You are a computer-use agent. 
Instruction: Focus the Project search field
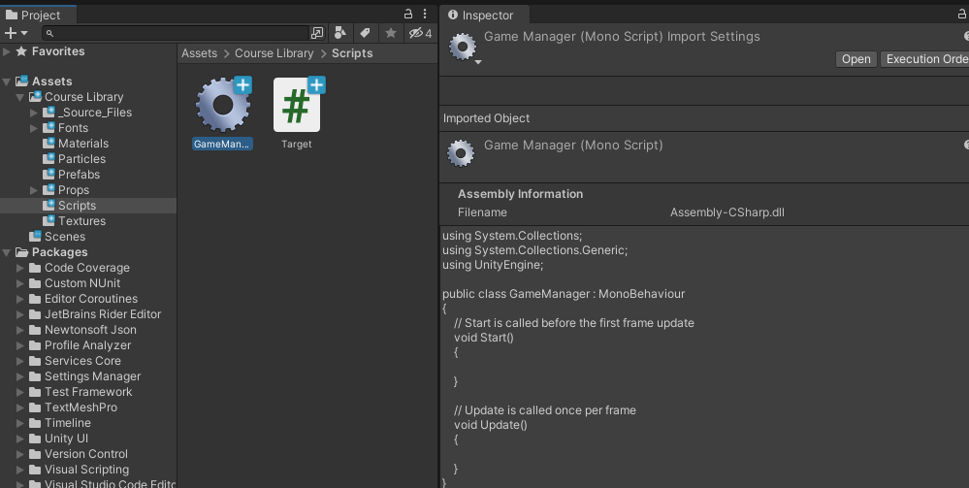point(176,33)
